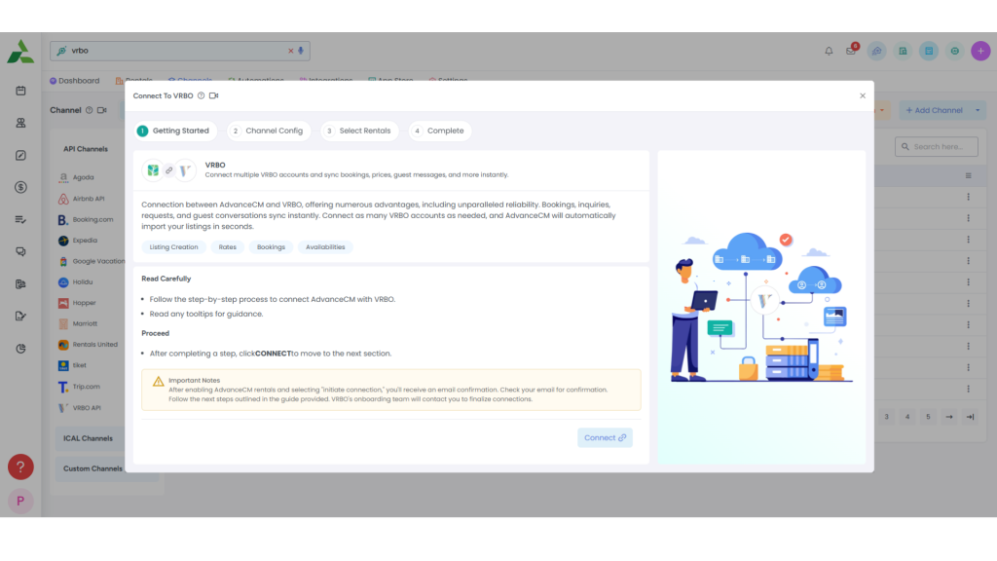Select the Channel Config step
The width and height of the screenshot is (997, 561).
pos(268,131)
